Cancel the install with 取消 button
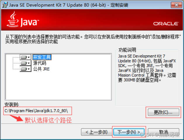The image size is (184, 140). click(163, 132)
